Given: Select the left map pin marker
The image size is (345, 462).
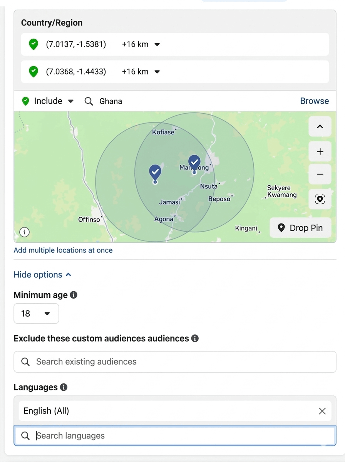Looking at the screenshot, I should coord(155,173).
